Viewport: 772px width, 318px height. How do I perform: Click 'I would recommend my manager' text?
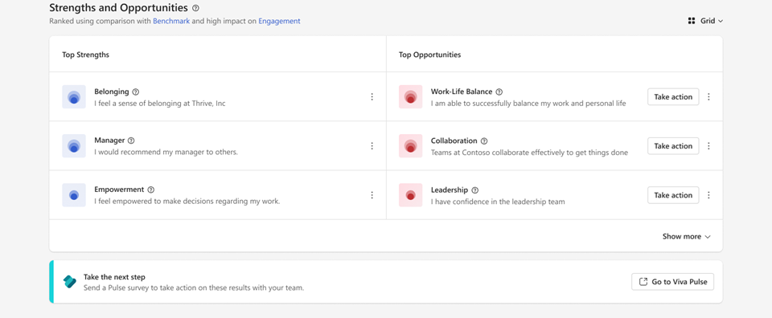166,153
